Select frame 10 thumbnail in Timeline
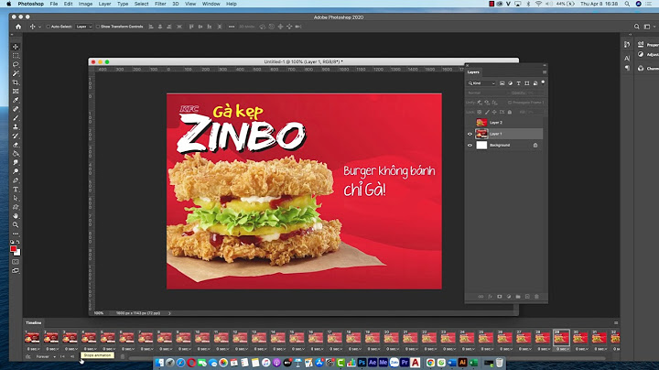 [202, 337]
